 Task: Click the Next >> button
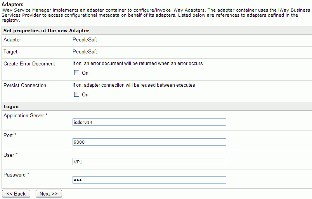tap(49, 194)
